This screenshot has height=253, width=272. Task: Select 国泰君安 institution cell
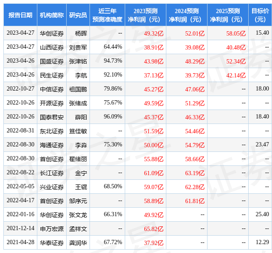click(x=52, y=117)
